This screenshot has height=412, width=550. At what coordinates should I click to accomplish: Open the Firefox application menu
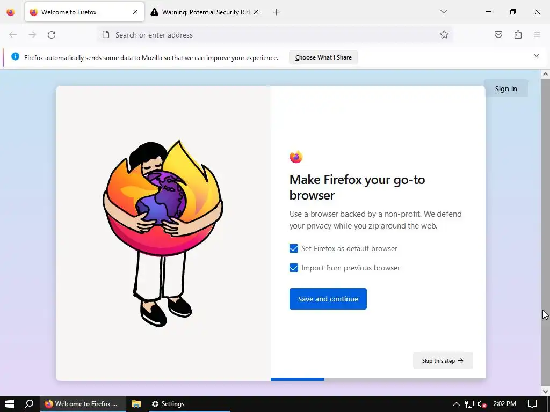(537, 34)
